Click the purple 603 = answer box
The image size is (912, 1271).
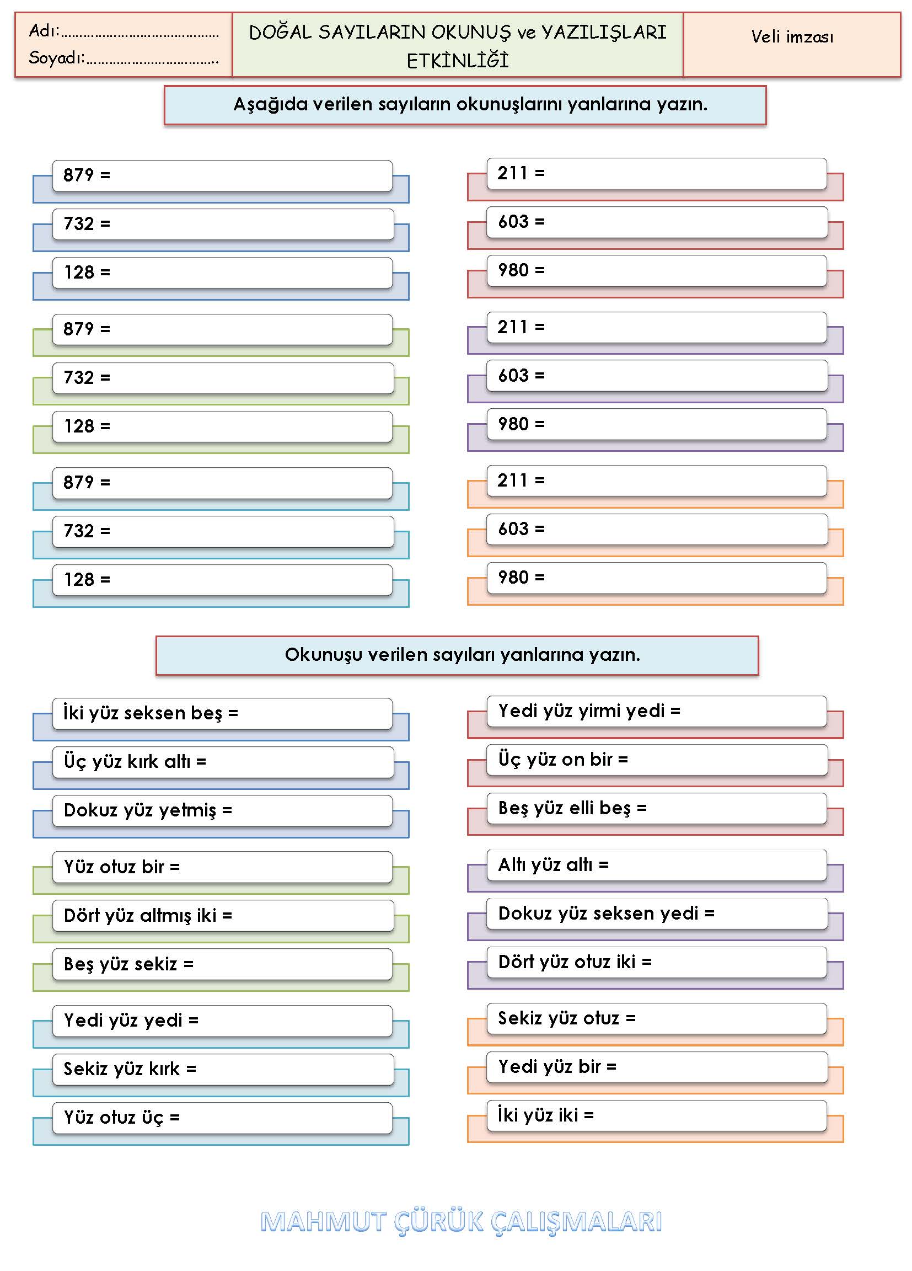[x=657, y=376]
